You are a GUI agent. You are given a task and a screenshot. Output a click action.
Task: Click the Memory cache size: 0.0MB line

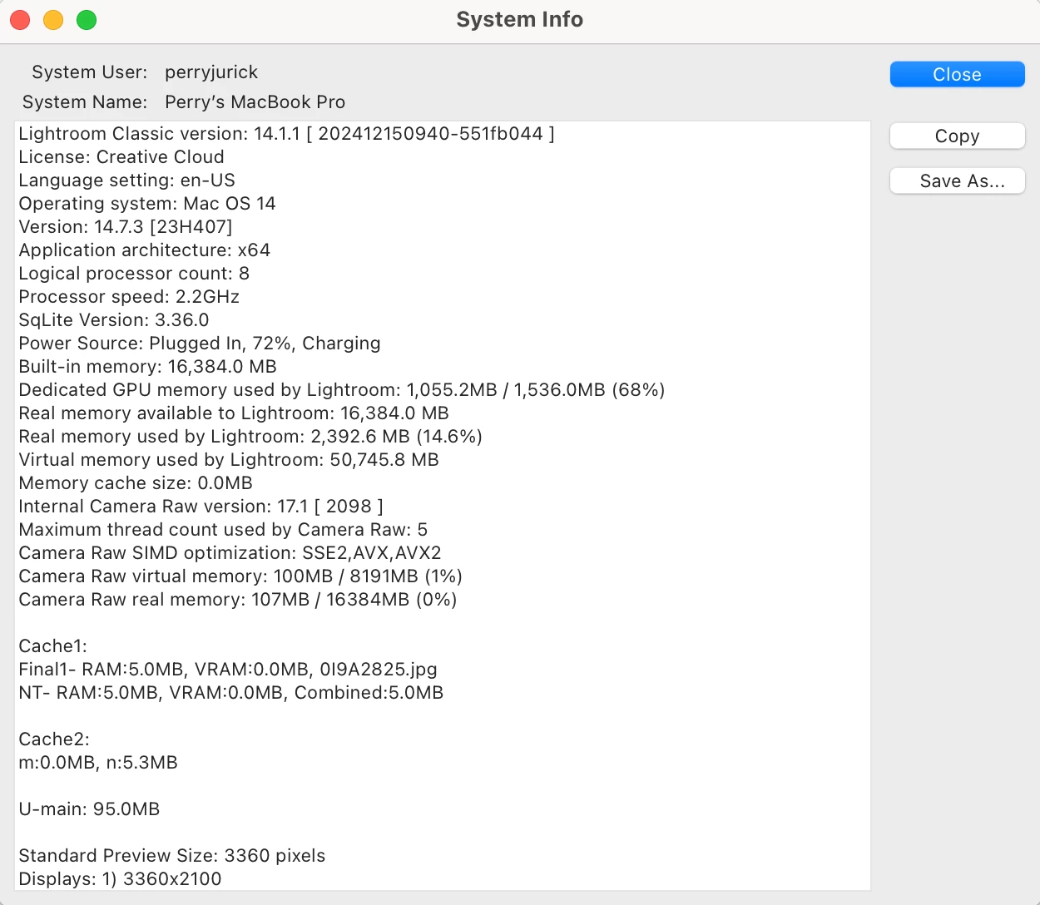coord(136,483)
